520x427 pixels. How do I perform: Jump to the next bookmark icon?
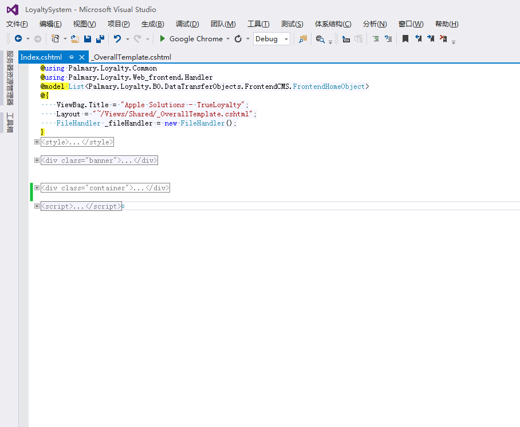(431, 39)
